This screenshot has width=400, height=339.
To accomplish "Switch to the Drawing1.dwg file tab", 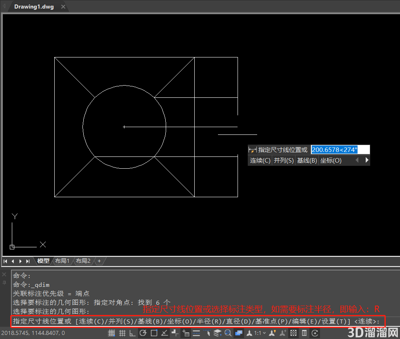I will (x=34, y=7).
